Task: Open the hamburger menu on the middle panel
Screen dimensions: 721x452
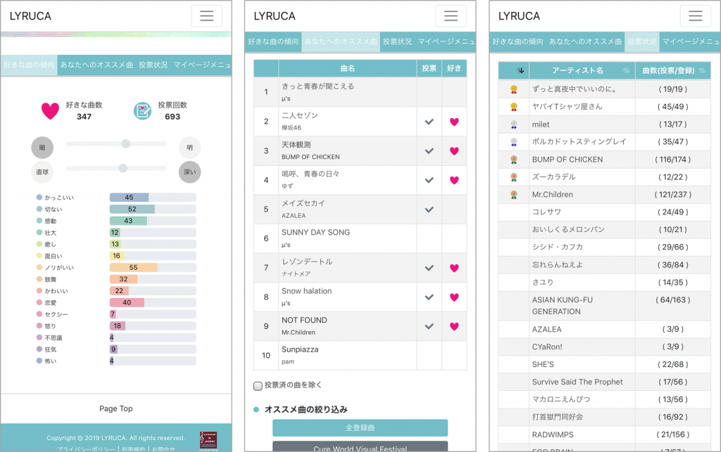Action: point(450,15)
